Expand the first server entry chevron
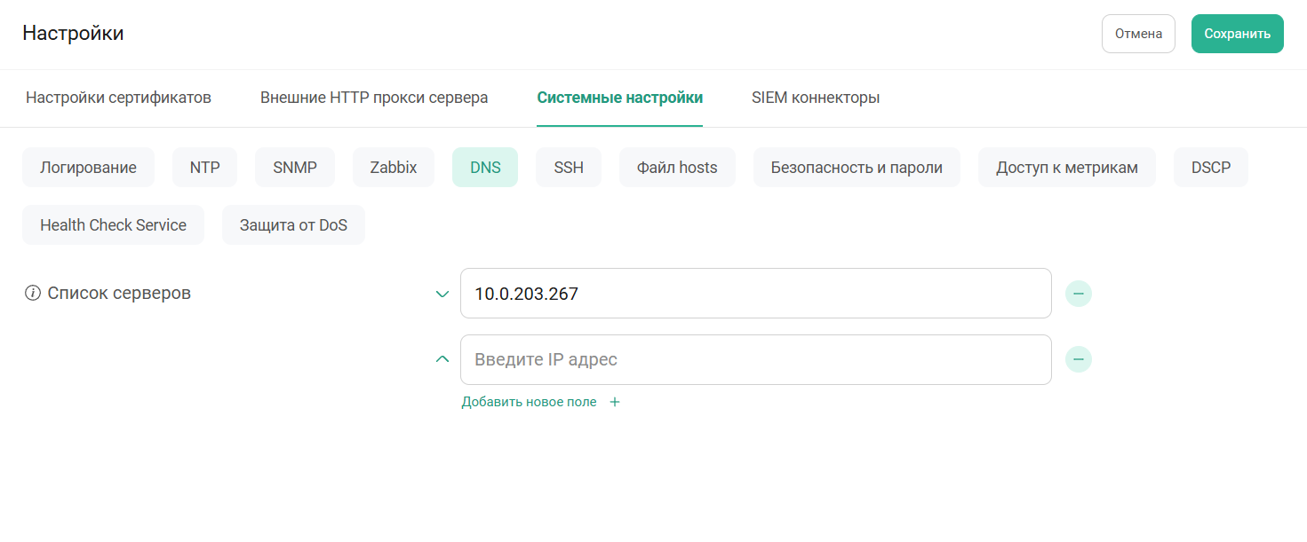The image size is (1307, 542). [442, 293]
